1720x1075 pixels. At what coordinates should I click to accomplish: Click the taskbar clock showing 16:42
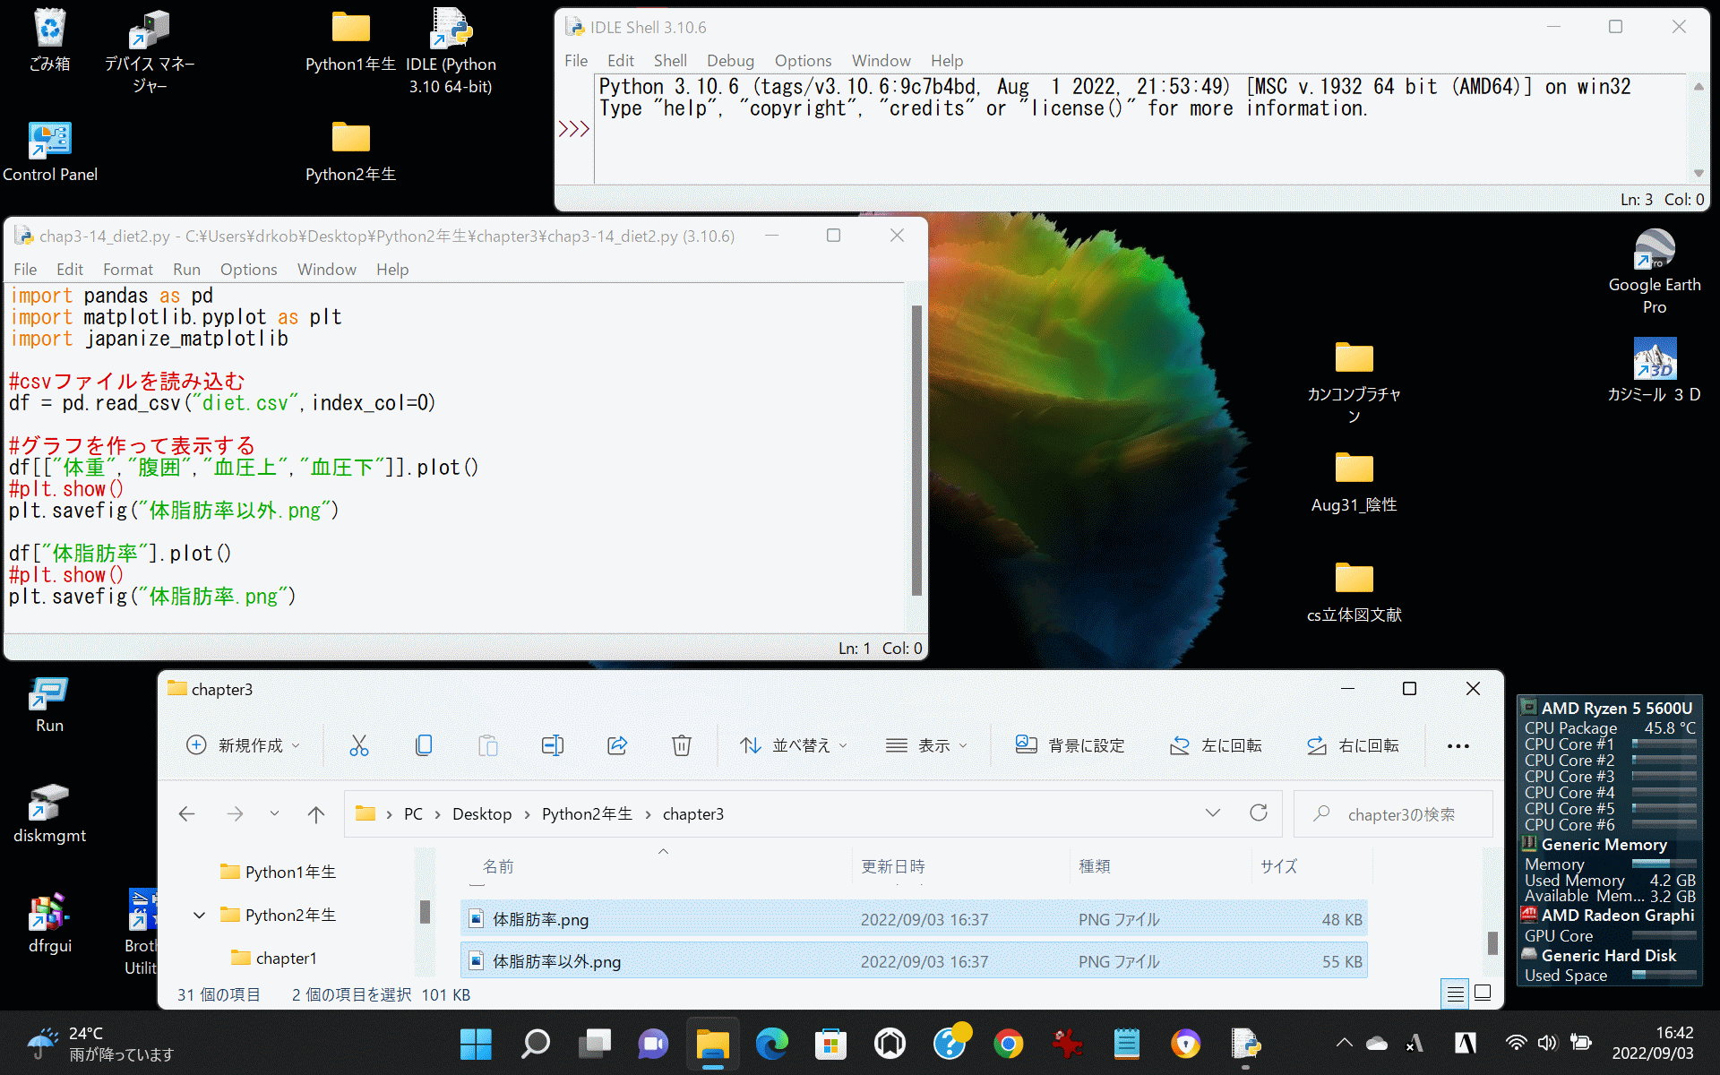tap(1653, 1043)
